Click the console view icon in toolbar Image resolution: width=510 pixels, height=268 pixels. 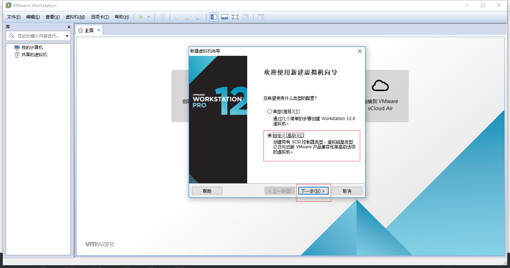pos(261,17)
